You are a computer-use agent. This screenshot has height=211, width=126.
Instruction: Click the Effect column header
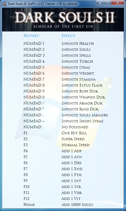[69, 36]
